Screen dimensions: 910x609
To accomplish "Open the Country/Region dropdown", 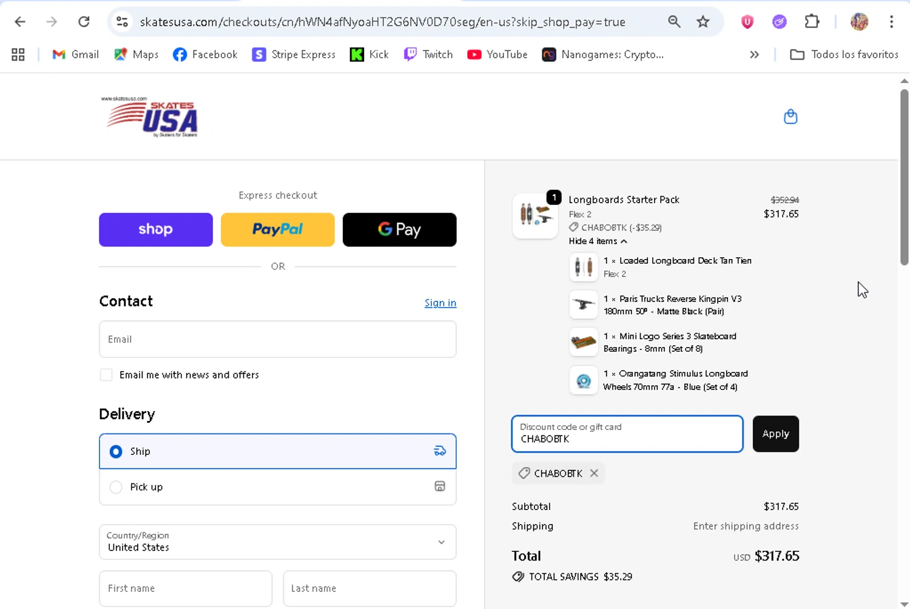I will point(278,542).
